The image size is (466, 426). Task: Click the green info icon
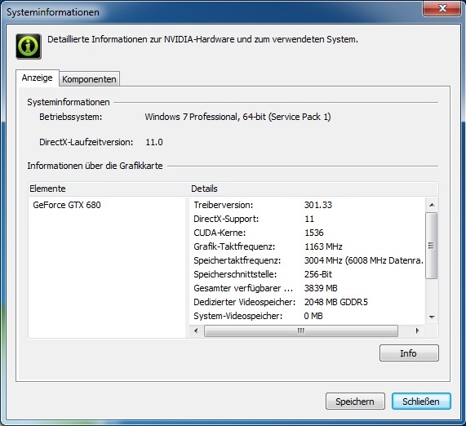[29, 47]
